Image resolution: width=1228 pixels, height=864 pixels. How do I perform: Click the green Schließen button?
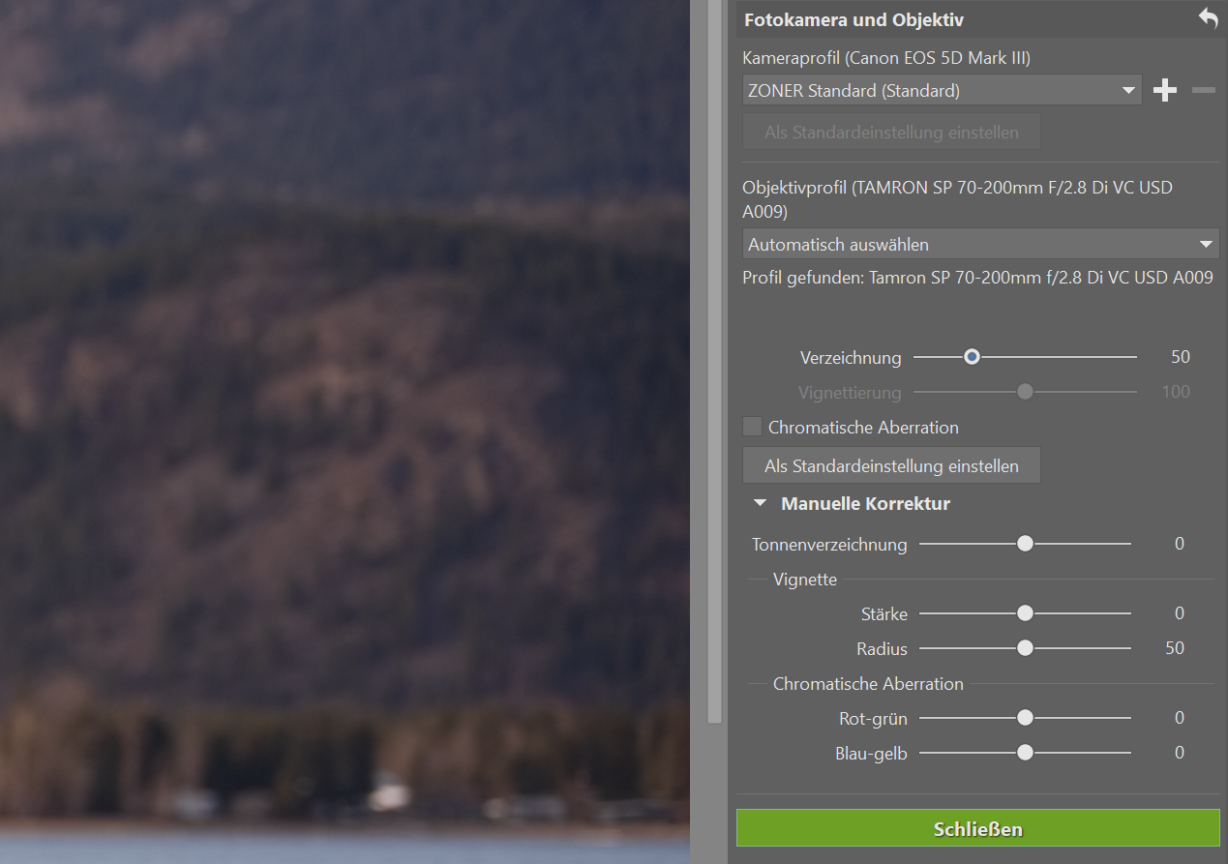point(977,829)
